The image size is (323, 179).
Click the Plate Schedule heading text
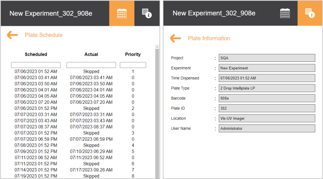[44, 35]
